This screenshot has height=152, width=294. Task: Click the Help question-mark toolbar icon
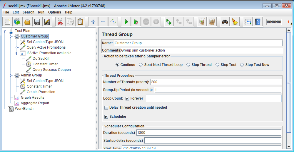click(x=258, y=22)
